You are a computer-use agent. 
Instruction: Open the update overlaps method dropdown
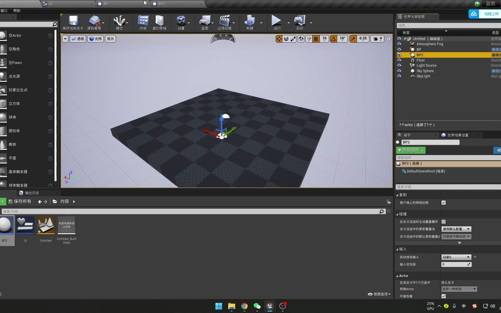click(456, 229)
